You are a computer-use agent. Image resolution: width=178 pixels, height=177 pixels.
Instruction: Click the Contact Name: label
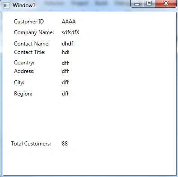click(32, 44)
